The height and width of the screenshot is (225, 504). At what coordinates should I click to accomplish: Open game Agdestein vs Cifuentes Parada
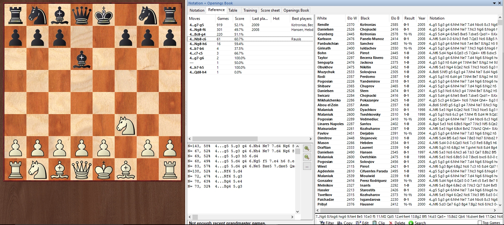[x=407, y=171]
